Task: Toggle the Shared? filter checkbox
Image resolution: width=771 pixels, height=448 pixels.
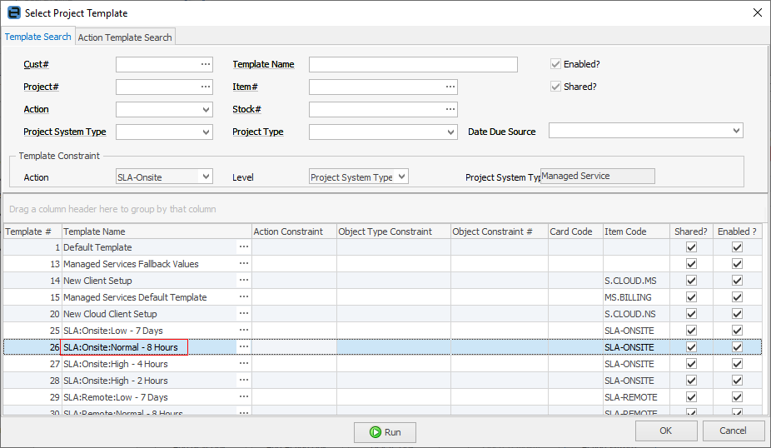Action: click(x=556, y=87)
